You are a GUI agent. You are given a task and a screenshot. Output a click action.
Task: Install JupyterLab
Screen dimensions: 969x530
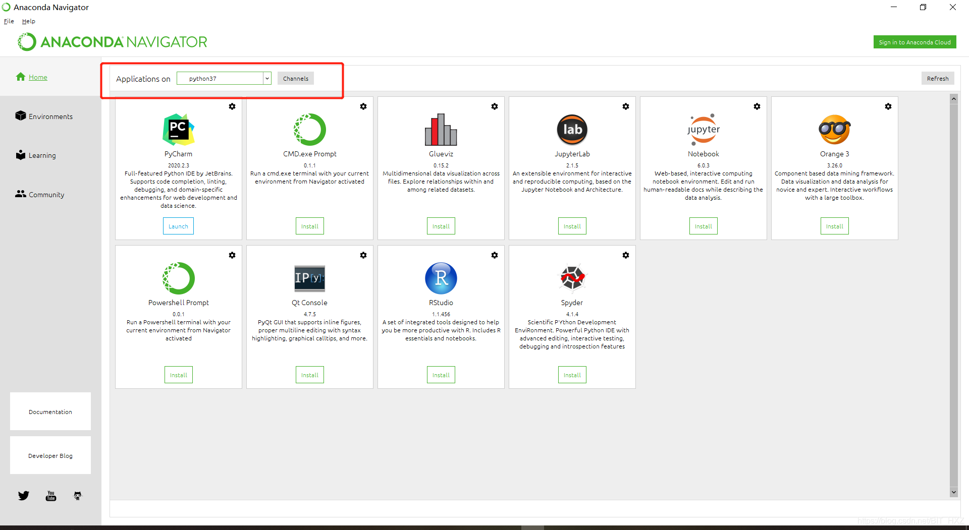click(572, 226)
